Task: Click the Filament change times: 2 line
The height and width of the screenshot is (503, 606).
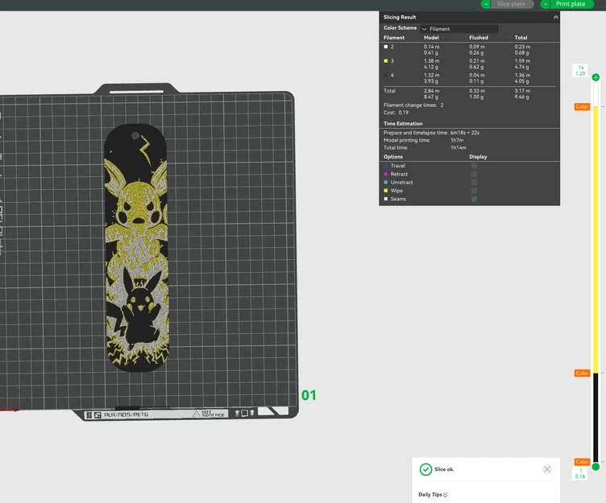Action: tap(413, 105)
